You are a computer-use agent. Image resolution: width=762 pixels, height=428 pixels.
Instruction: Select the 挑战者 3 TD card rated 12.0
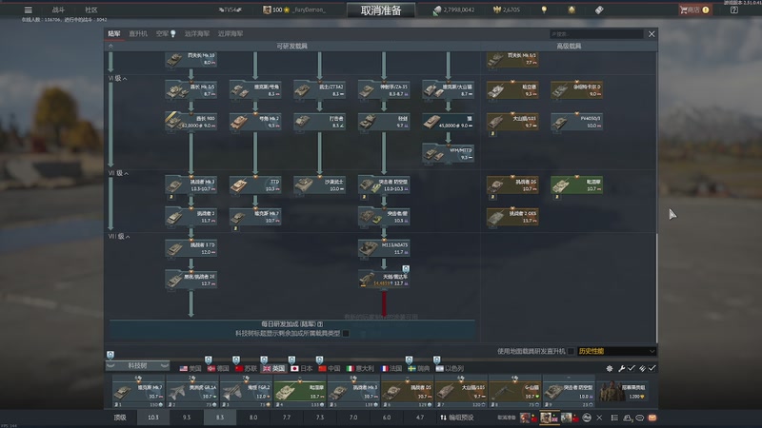point(191,248)
